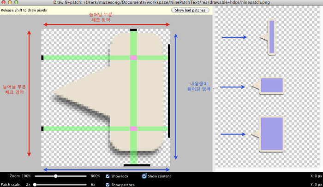Click the Patch scale 2x label
323x187 pixels.
16,185
